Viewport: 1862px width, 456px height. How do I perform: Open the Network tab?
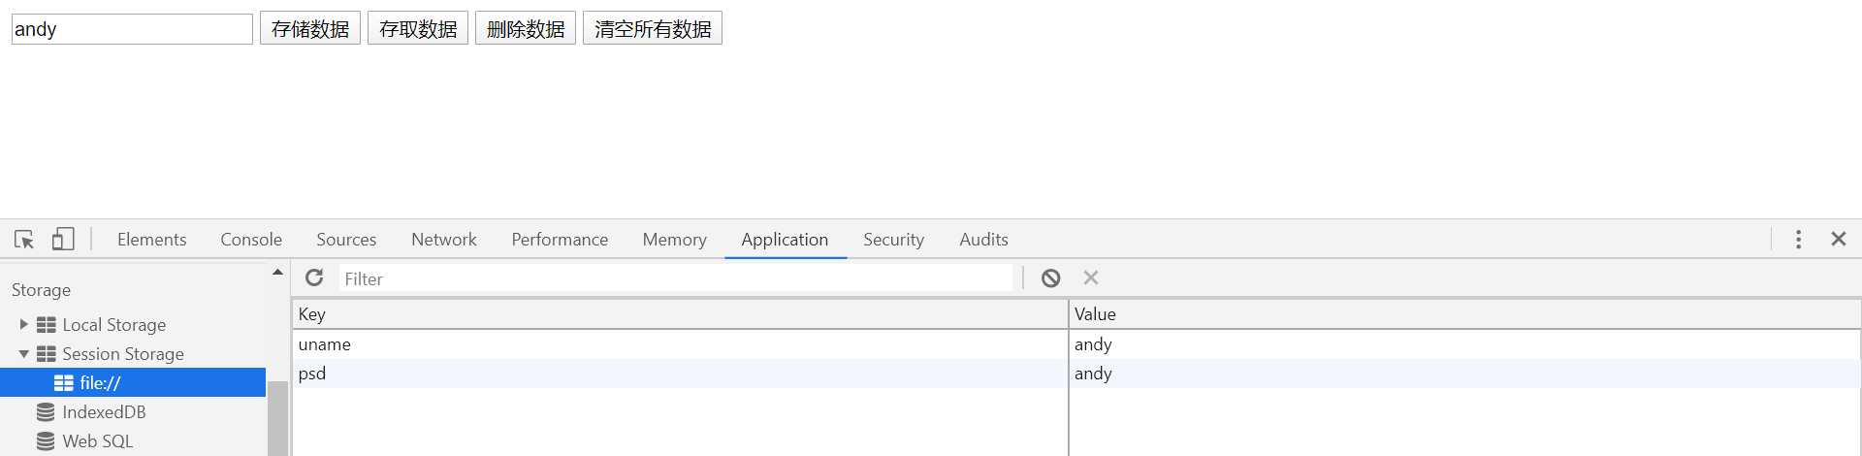point(443,240)
